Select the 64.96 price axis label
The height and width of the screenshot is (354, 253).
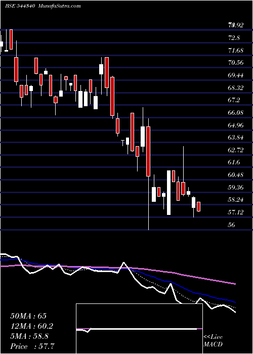coord(236,125)
